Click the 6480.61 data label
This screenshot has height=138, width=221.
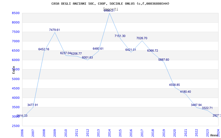coord(98,49)
